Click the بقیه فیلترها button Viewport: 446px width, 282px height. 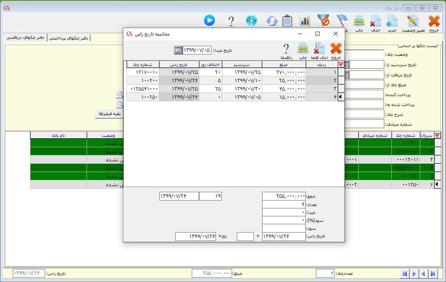109,114
